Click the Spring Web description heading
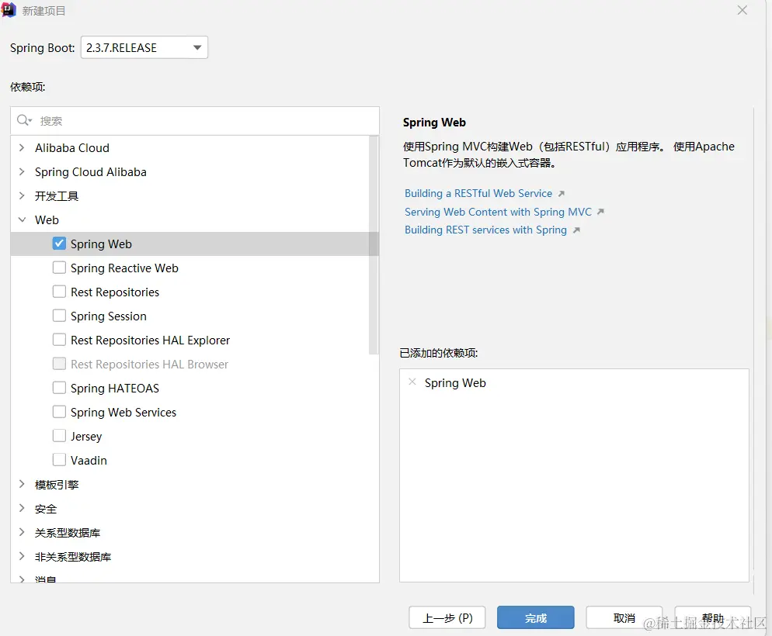The image size is (772, 636). (434, 123)
